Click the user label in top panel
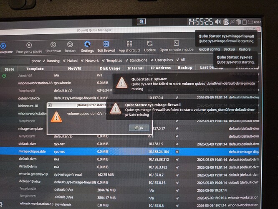 [x=258, y=22]
